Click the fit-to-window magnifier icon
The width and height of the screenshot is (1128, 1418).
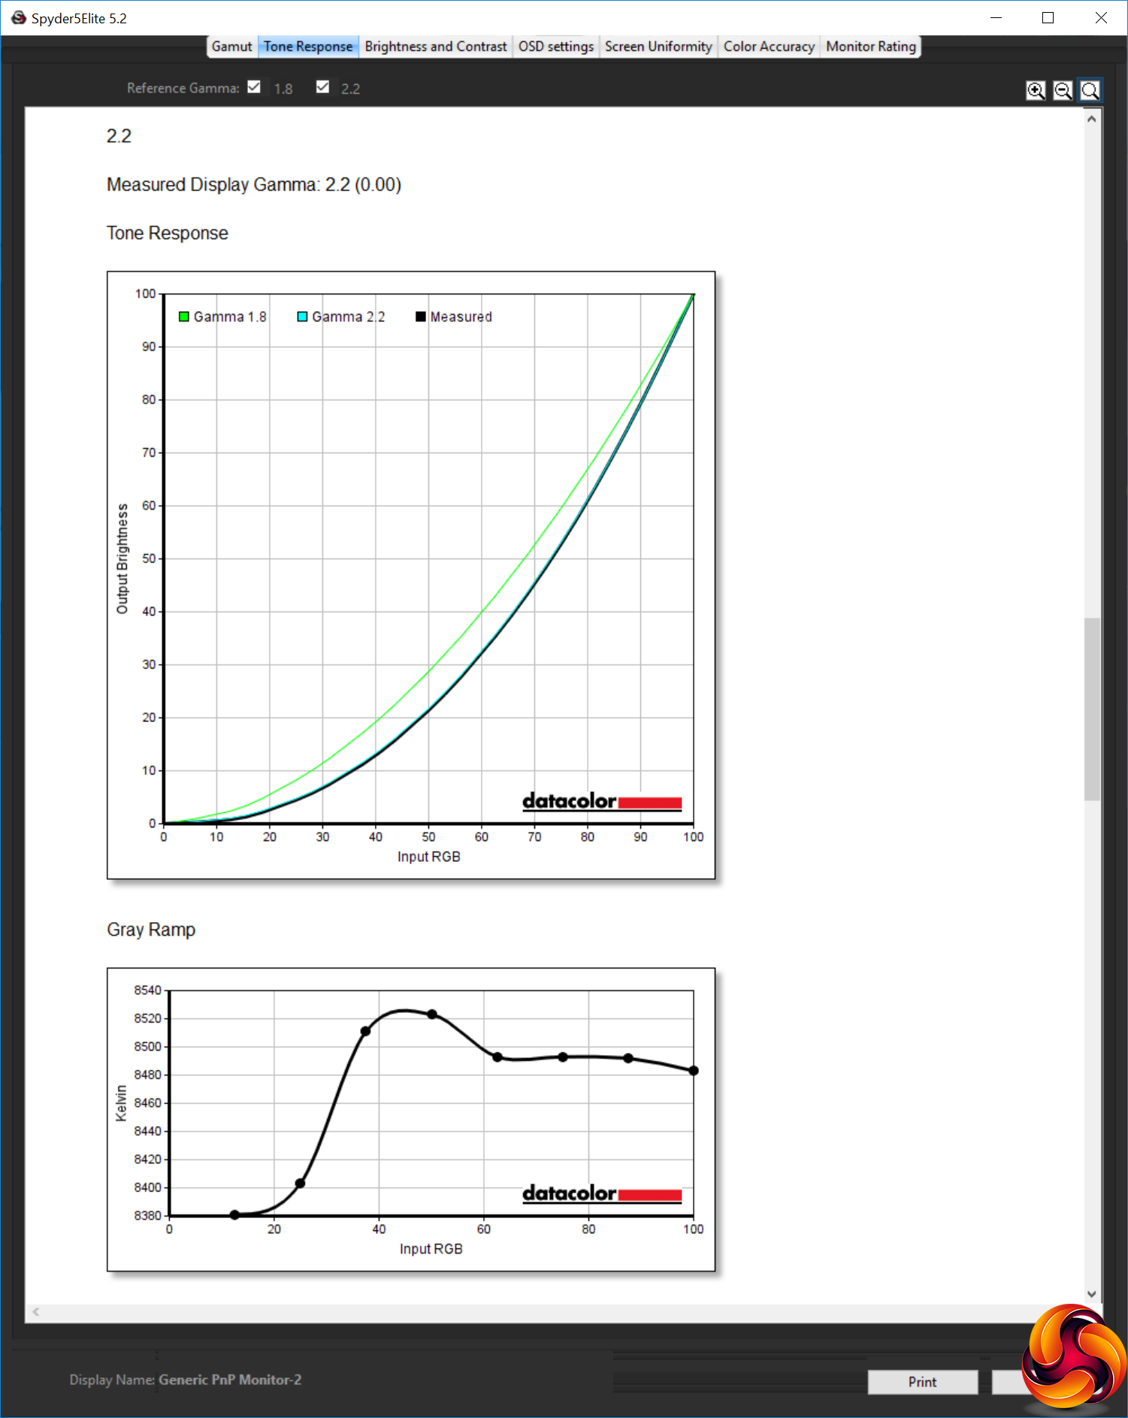[x=1090, y=90]
